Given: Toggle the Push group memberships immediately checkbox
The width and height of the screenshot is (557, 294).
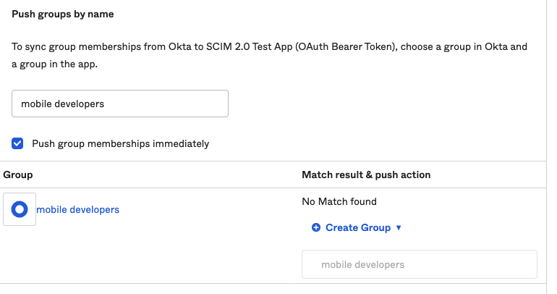Looking at the screenshot, I should 17,143.
